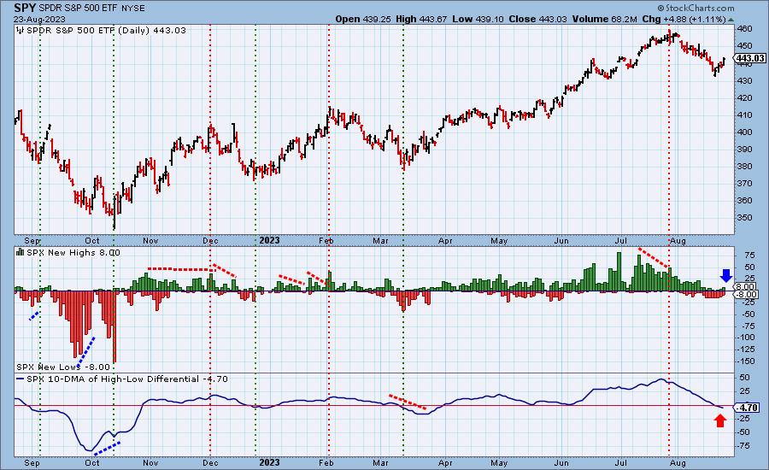
Task: Click the 400 label on the price axis
Action: click(x=744, y=132)
